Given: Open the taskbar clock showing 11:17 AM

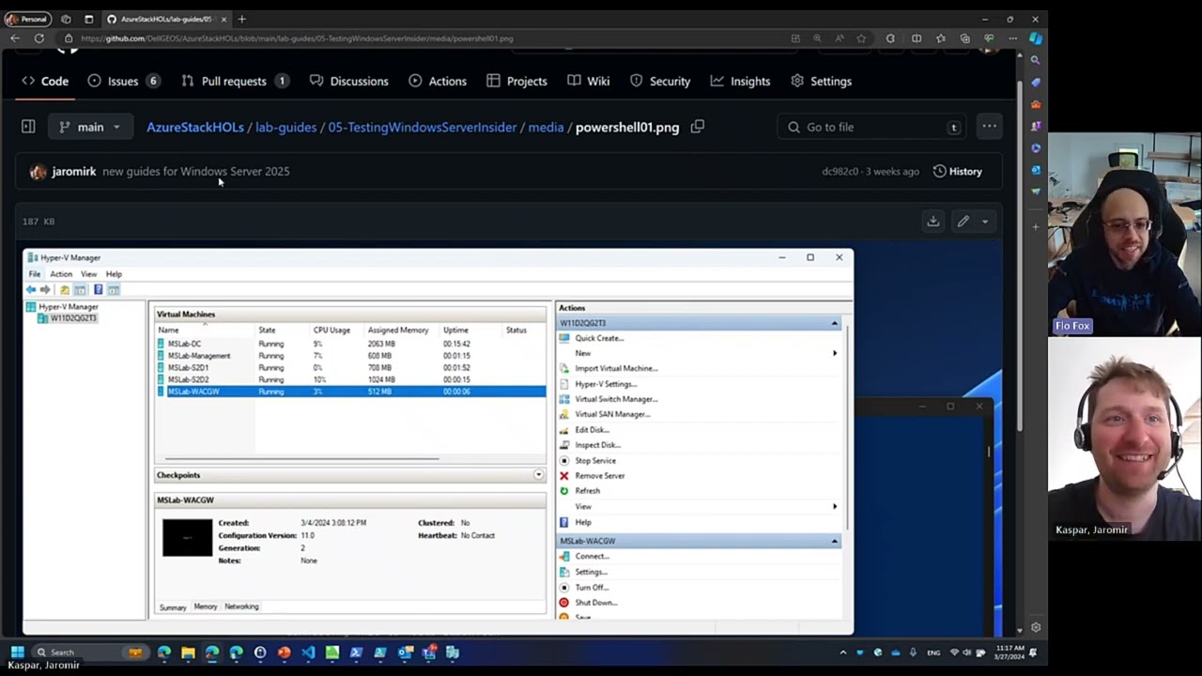Looking at the screenshot, I should pyautogui.click(x=1008, y=652).
